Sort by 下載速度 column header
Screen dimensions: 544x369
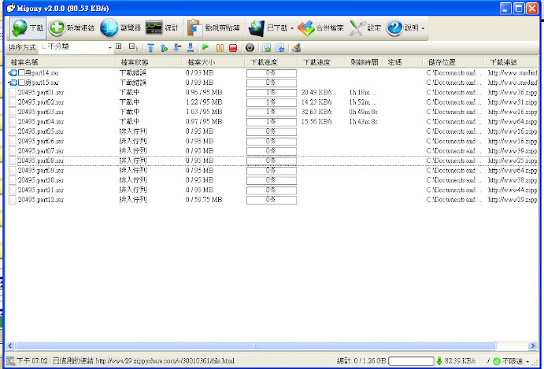point(322,62)
